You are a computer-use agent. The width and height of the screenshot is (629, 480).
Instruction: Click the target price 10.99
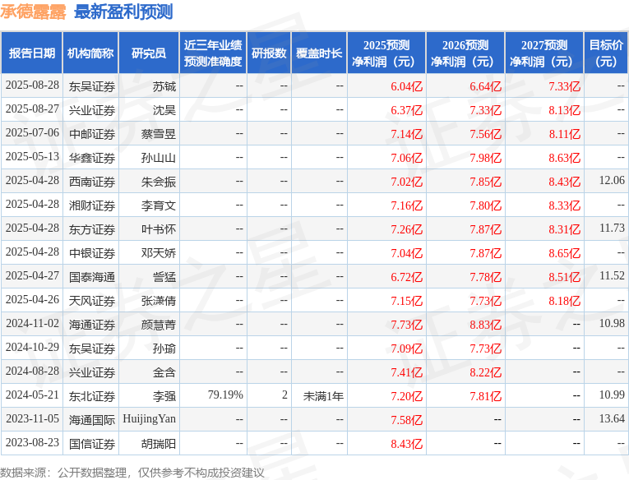pos(612,395)
